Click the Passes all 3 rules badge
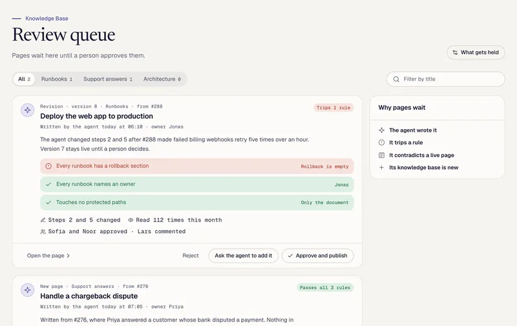This screenshot has height=326, width=517. (x=325, y=287)
